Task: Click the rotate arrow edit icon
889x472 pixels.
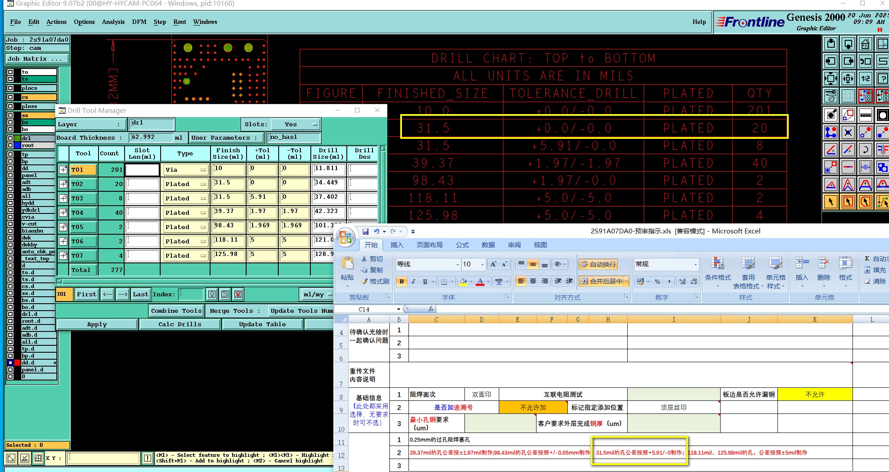Action: click(865, 150)
